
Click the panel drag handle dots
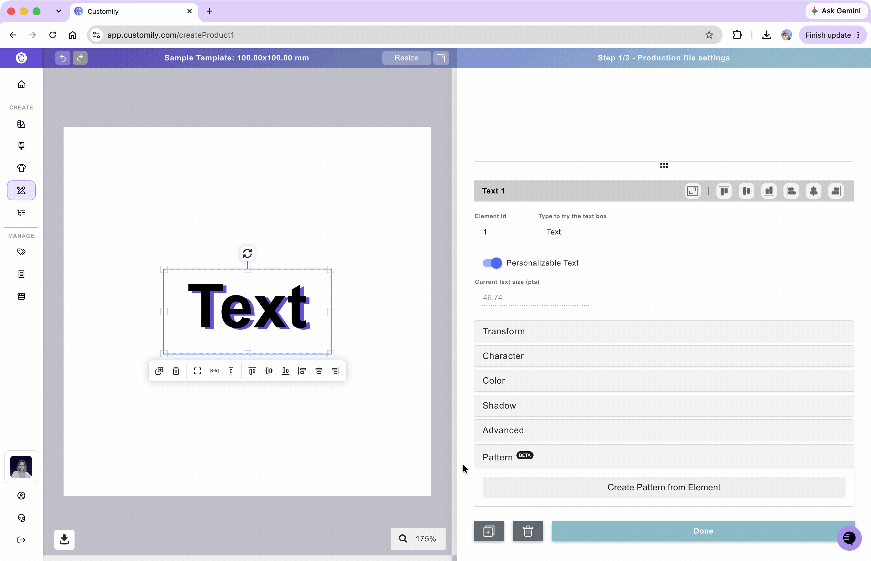tap(664, 165)
